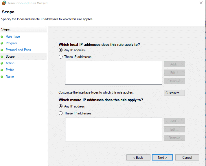Click the green bullet beside Rule Type
Image resolution: width=206 pixels, height=166 pixels.
2,37
